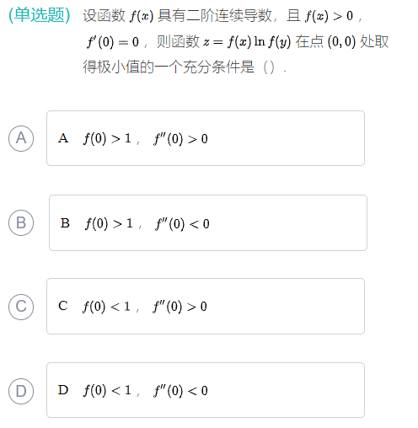Click the letter D inside the fourth answer box
This screenshot has height=428, width=418.
click(x=63, y=390)
